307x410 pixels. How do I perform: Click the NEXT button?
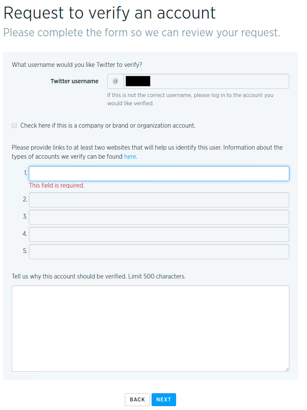click(164, 400)
